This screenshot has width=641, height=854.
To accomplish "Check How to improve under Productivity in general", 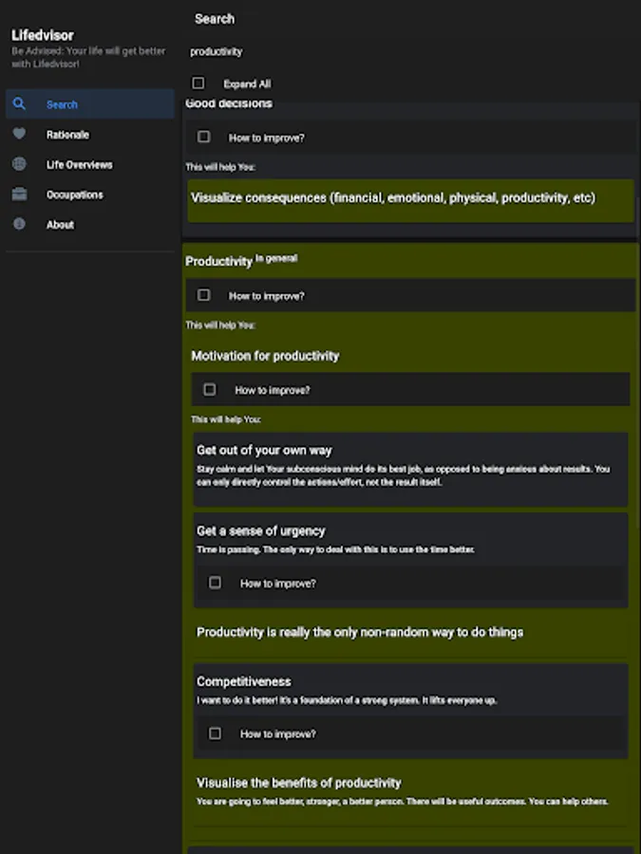I will (204, 295).
